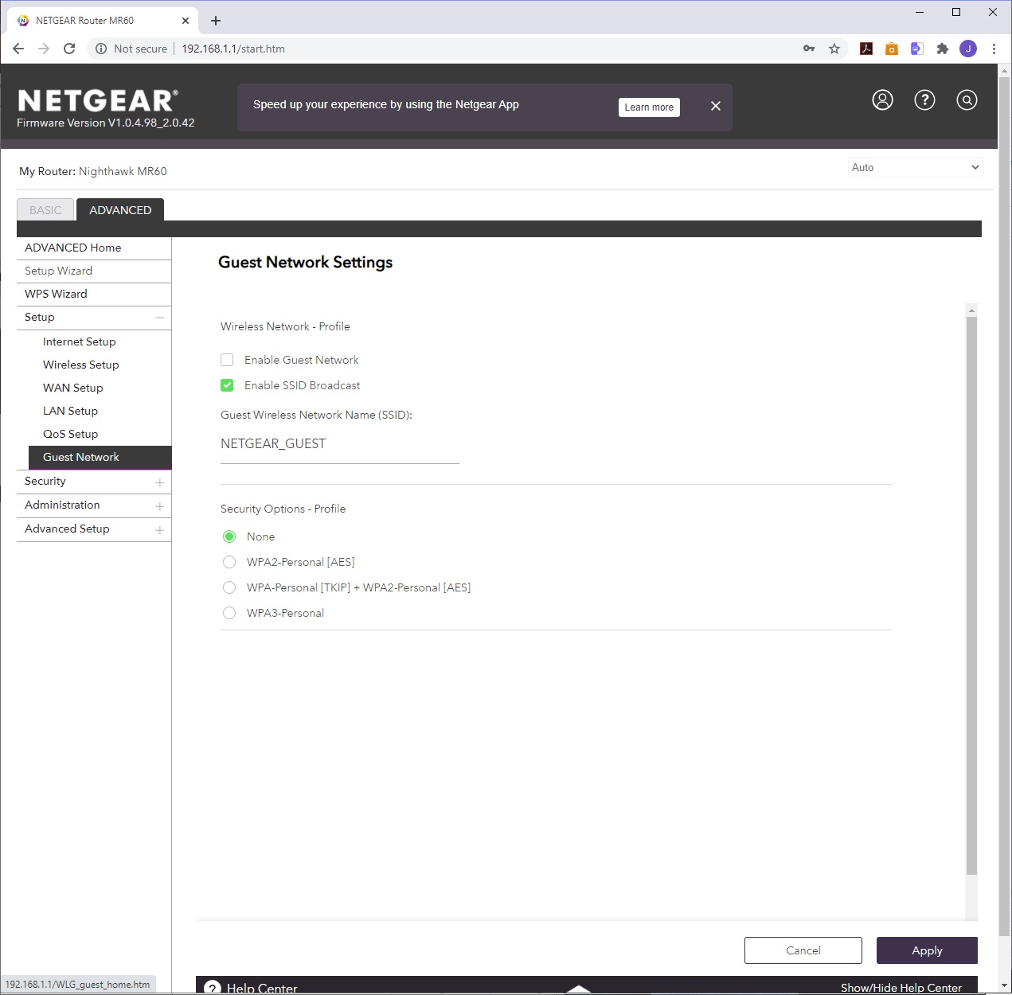Open the search magnifier icon in header
This screenshot has width=1012, height=995.
[x=967, y=100]
